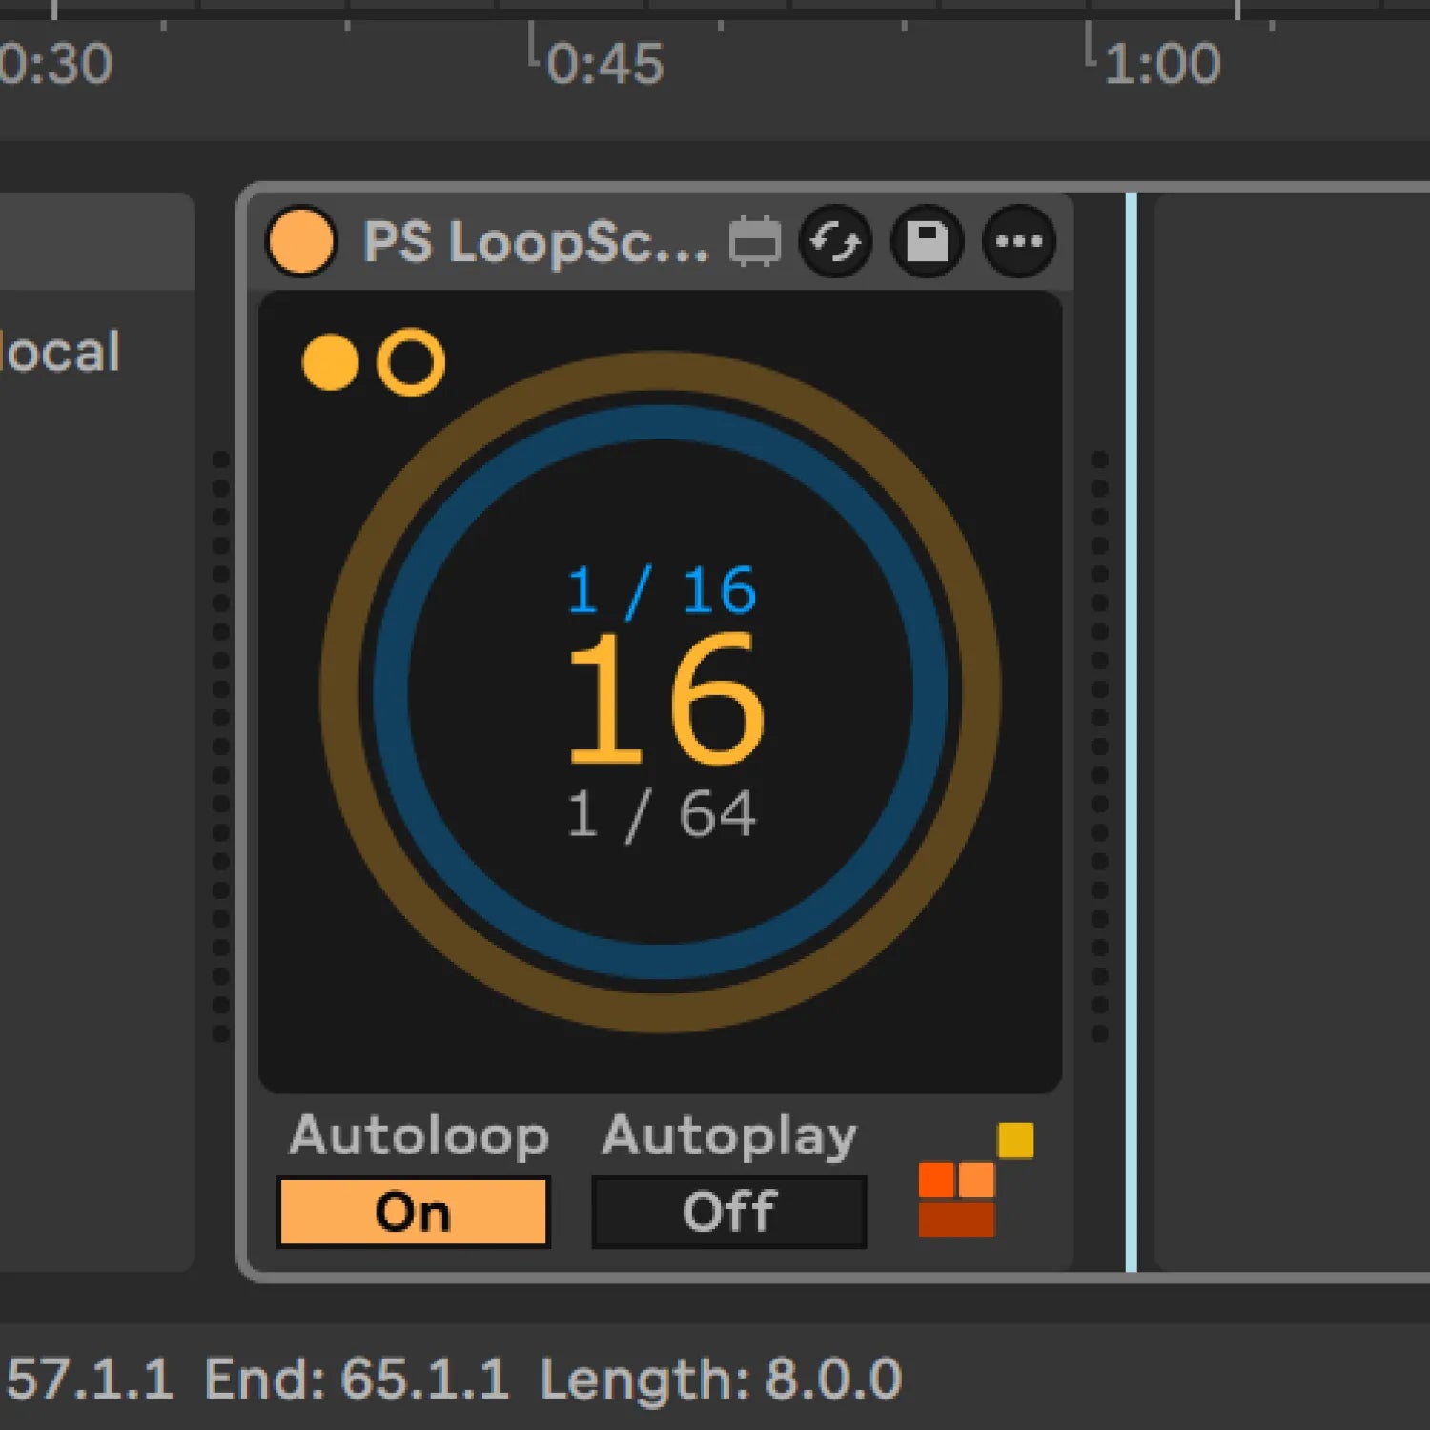Open the hot-swap presets icon

(836, 241)
